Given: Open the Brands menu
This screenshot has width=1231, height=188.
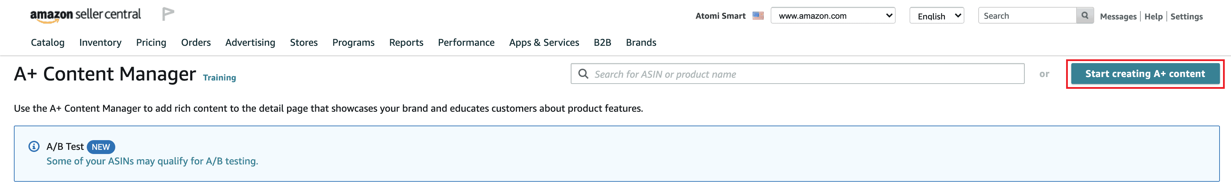Looking at the screenshot, I should click(x=641, y=42).
